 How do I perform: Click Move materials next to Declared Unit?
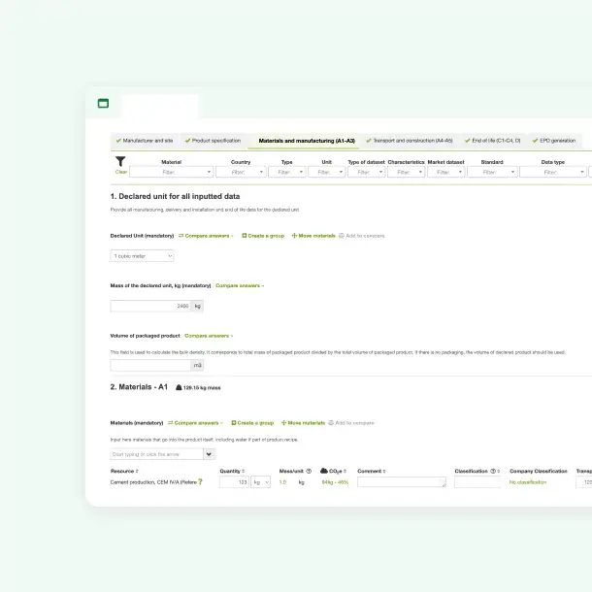pyautogui.click(x=313, y=236)
